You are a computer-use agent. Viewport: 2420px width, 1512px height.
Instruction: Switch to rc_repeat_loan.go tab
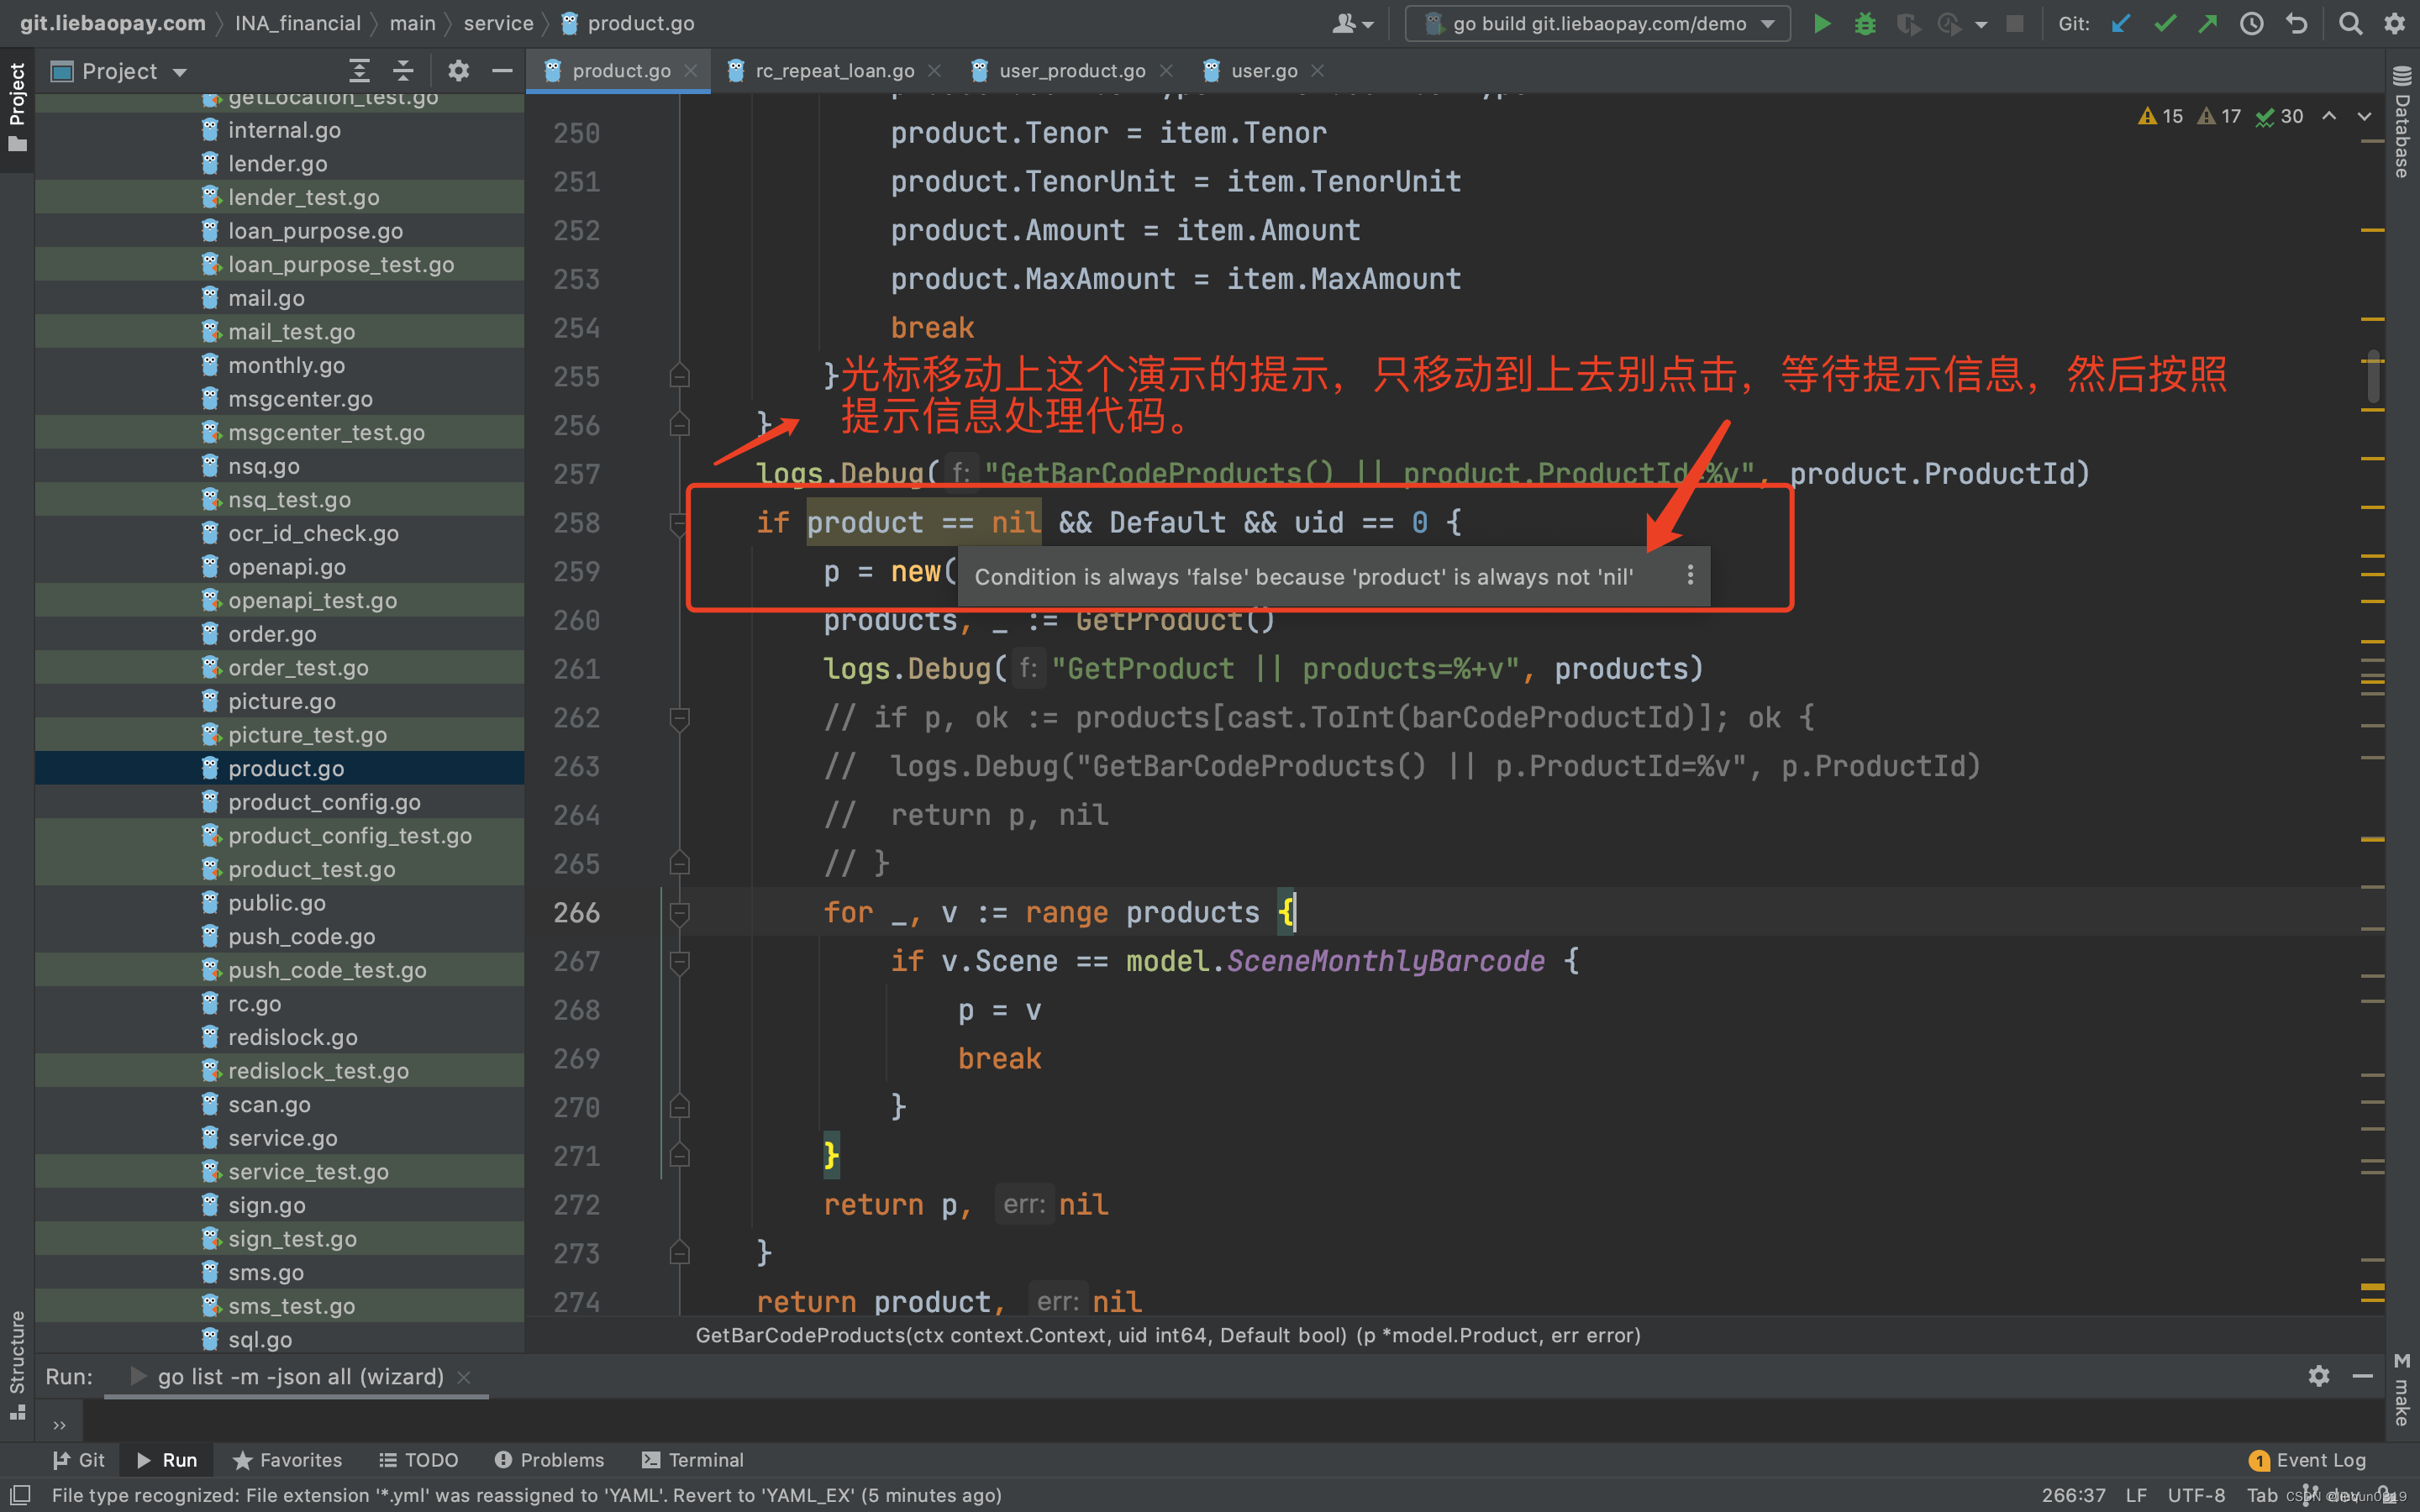[834, 71]
